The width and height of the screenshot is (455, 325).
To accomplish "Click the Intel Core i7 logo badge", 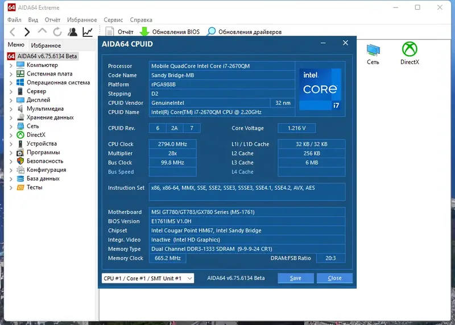I will pyautogui.click(x=320, y=89).
